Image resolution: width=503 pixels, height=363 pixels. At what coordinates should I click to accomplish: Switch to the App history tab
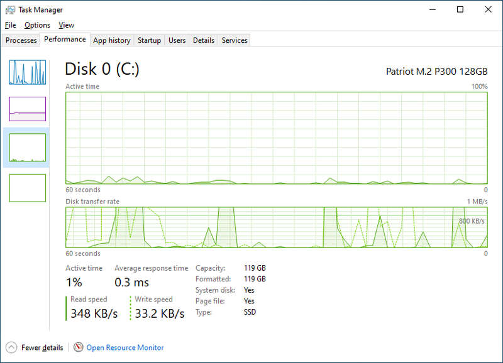(111, 40)
